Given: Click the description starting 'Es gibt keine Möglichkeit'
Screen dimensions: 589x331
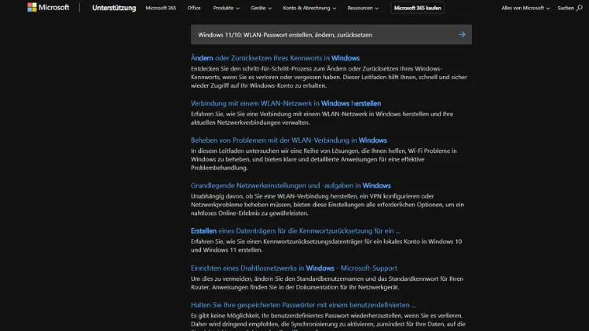Looking at the screenshot, I should 328,322.
